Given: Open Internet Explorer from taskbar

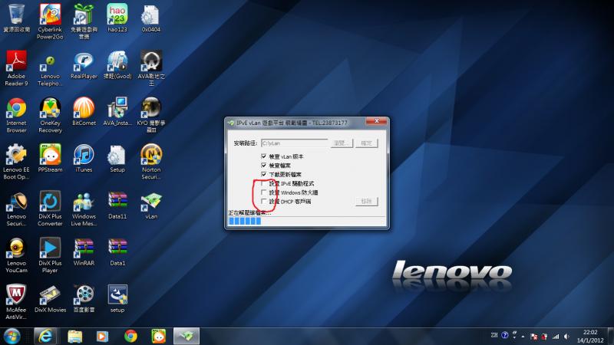Looking at the screenshot, I should coord(45,337).
